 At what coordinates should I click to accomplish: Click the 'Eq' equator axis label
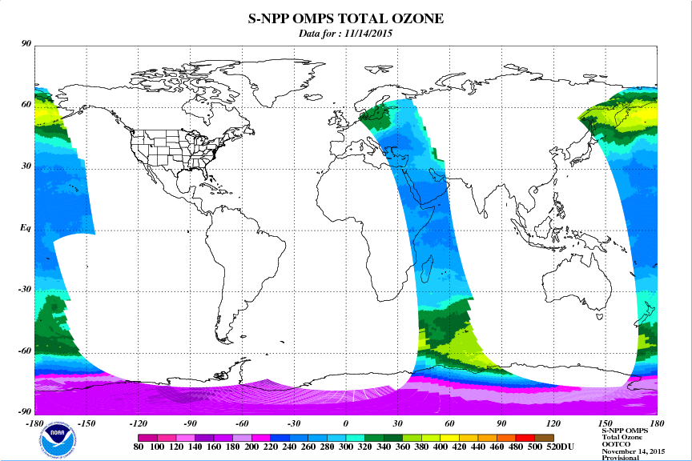(x=26, y=228)
